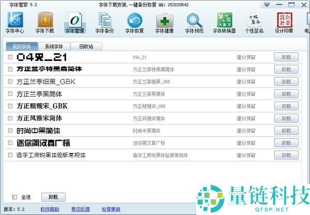Open the 软件帮助 link

click(51, 209)
